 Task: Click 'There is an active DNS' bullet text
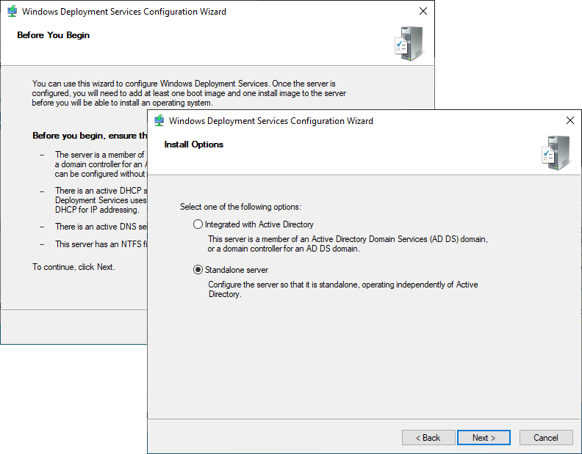click(x=101, y=227)
